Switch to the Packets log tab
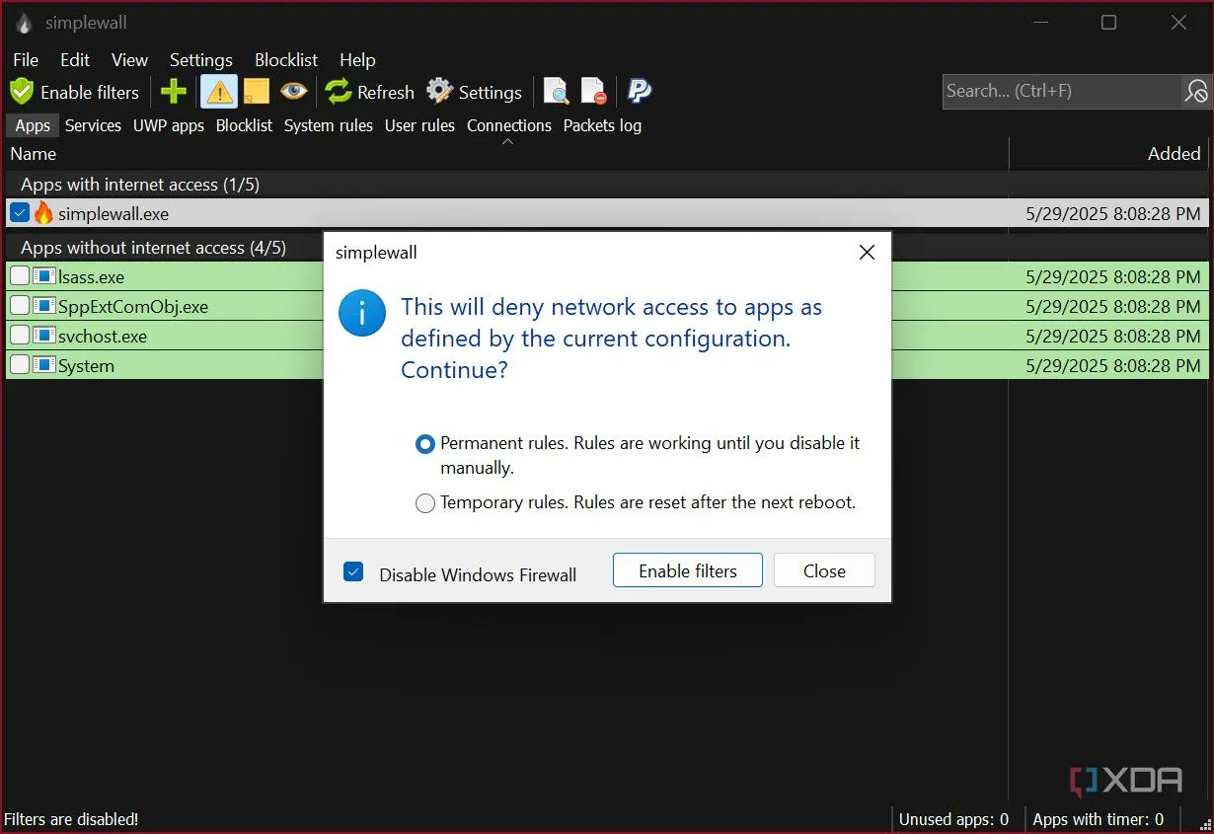The image size is (1214, 834). (602, 125)
